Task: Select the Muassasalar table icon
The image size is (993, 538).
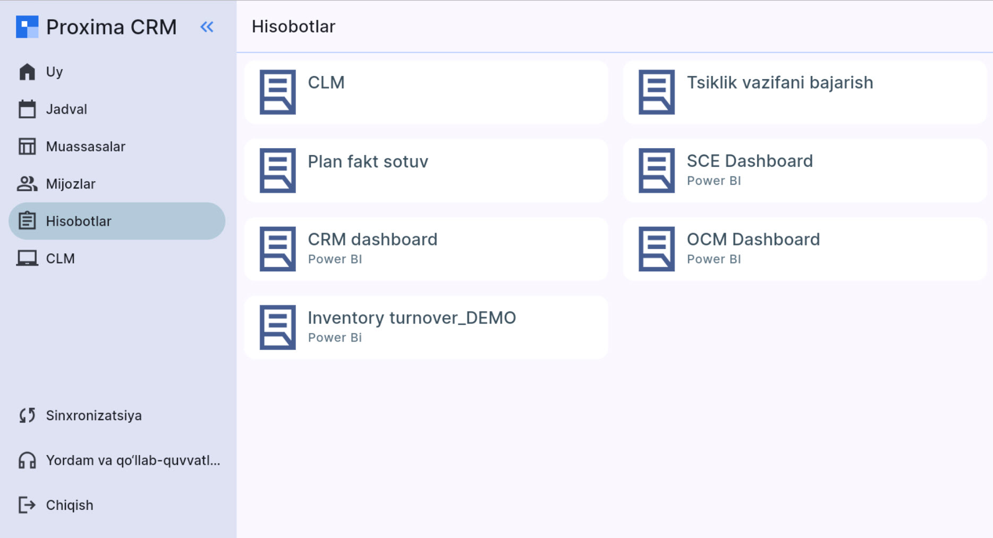Action: click(x=27, y=147)
